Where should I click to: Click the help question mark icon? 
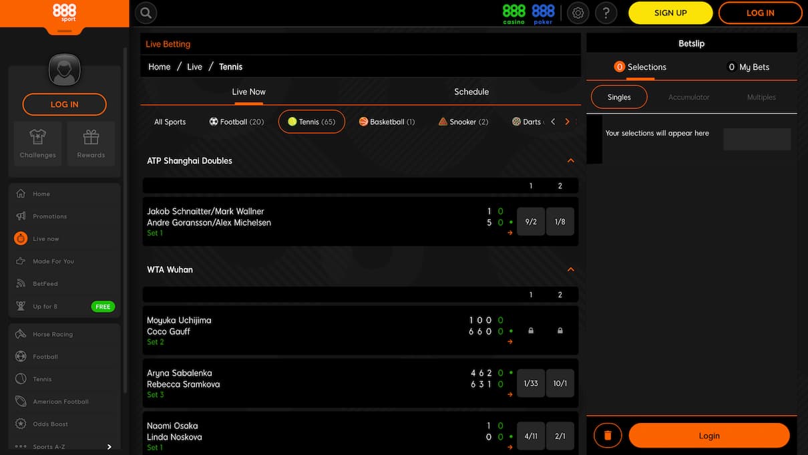(606, 13)
